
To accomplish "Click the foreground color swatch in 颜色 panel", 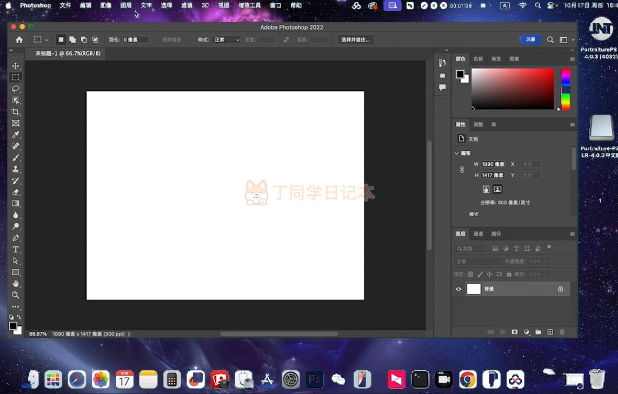I will coord(460,74).
